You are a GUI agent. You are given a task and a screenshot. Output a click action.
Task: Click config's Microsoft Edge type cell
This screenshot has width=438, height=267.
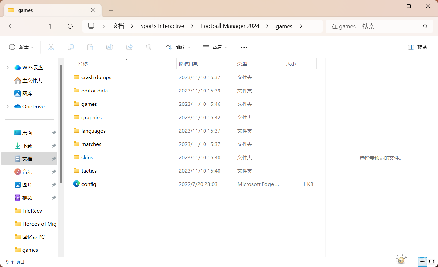[x=258, y=184]
